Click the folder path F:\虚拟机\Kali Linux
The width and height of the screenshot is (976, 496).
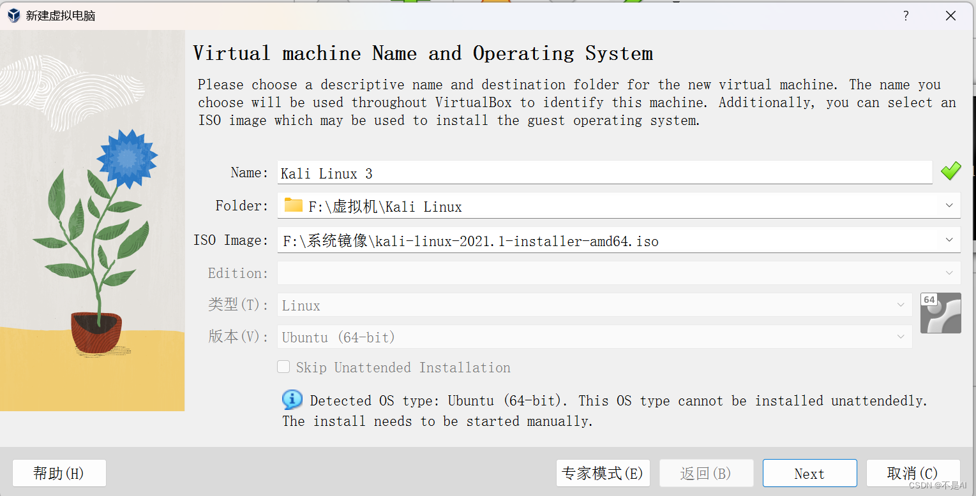(x=385, y=207)
